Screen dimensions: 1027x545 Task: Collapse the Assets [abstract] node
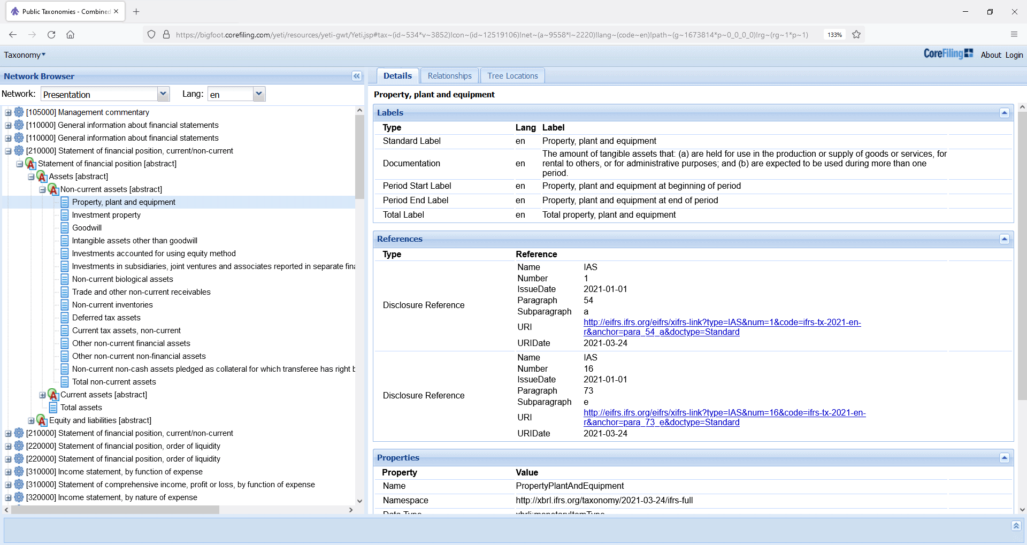tap(31, 176)
